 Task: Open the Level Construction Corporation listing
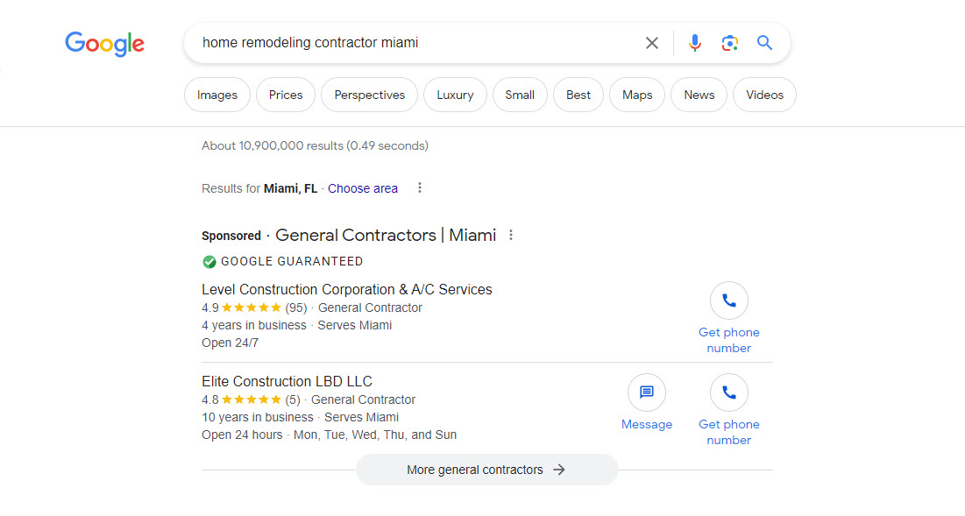pyautogui.click(x=346, y=289)
